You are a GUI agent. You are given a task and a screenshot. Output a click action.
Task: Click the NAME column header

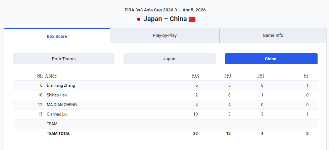[51, 76]
